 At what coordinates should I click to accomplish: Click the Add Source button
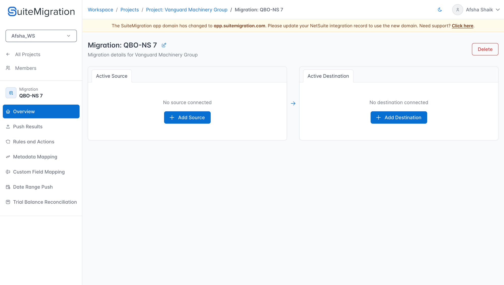coord(187,117)
